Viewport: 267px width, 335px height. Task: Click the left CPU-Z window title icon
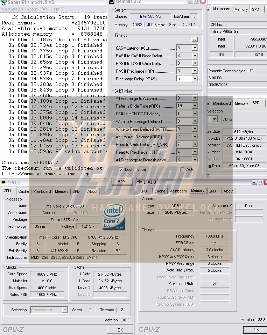pos(3,183)
